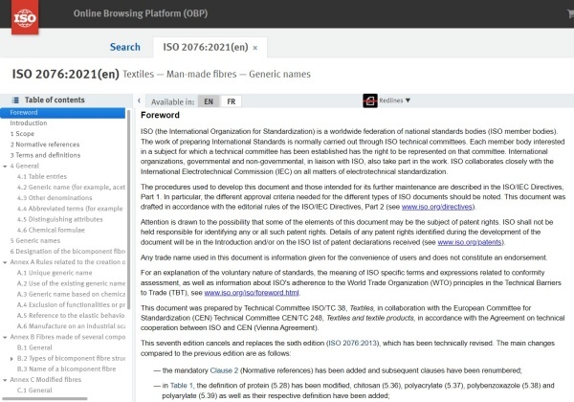The height and width of the screenshot is (402, 574).
Task: Close the ISO 2076:2021(en) tab
Action: point(255,48)
